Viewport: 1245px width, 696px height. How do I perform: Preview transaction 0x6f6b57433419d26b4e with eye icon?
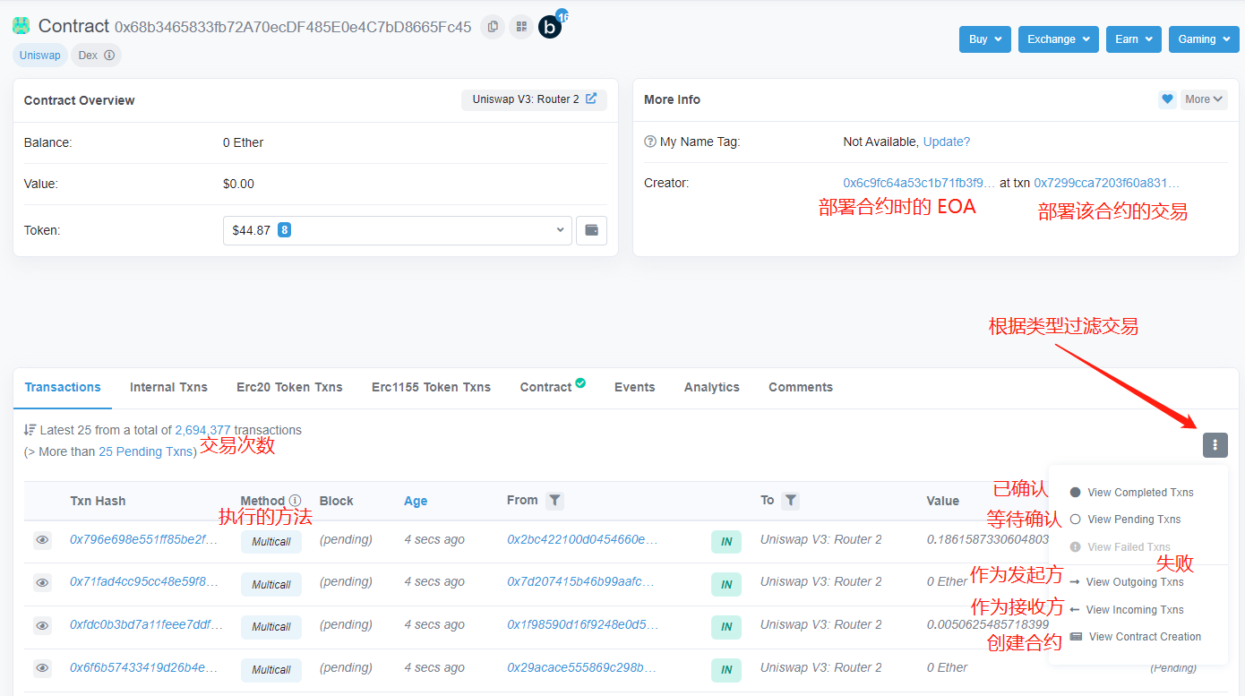pos(42,668)
